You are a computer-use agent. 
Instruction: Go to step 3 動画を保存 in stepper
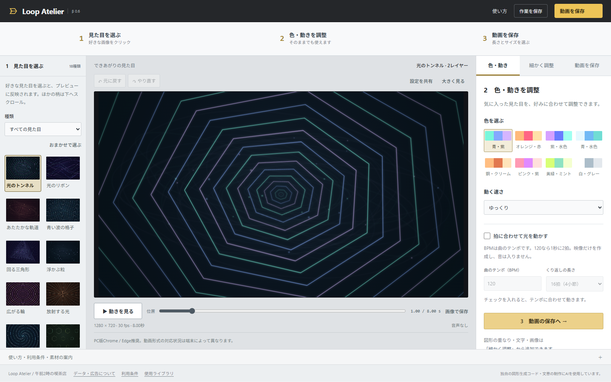pos(506,38)
